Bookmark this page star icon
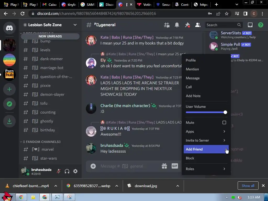 click(227, 14)
